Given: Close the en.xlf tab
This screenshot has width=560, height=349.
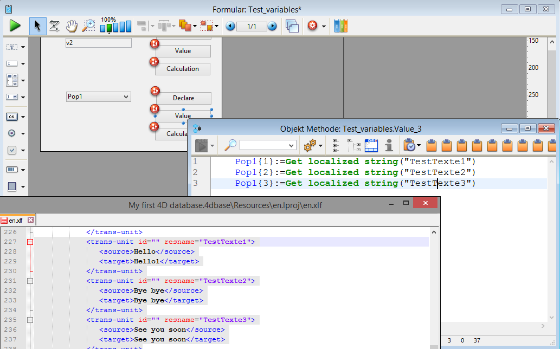Looking at the screenshot, I should point(30,220).
